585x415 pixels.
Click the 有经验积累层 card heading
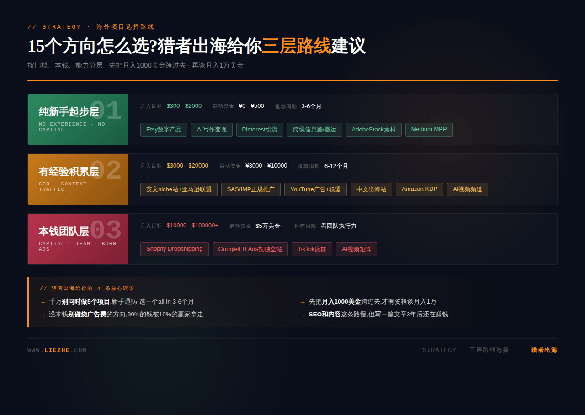(69, 172)
